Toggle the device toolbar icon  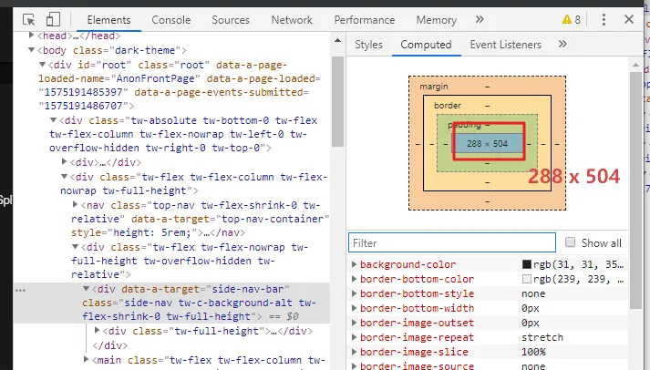click(x=53, y=19)
